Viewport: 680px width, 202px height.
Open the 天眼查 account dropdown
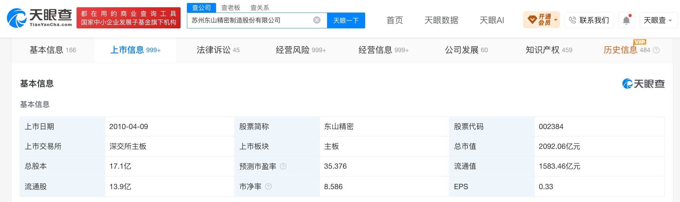(658, 20)
